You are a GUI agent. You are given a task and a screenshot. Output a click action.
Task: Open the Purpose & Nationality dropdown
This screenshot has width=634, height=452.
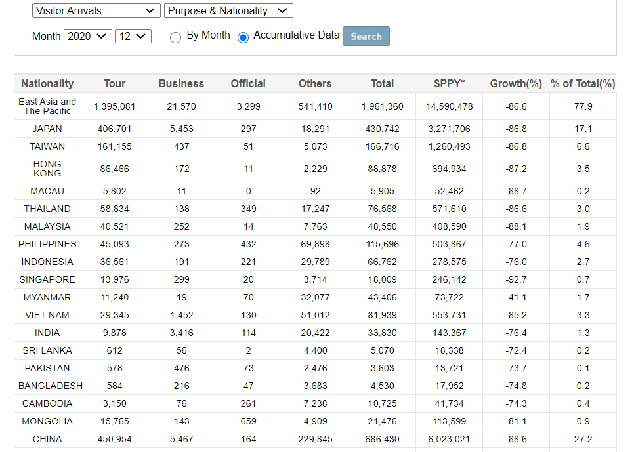[x=228, y=11]
